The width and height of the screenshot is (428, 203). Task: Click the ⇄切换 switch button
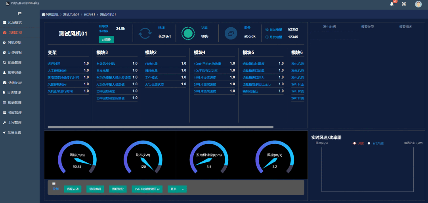pos(106,40)
